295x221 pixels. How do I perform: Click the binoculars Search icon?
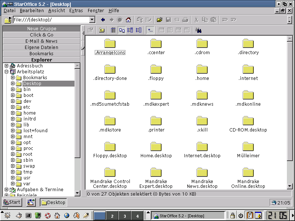pos(198,30)
